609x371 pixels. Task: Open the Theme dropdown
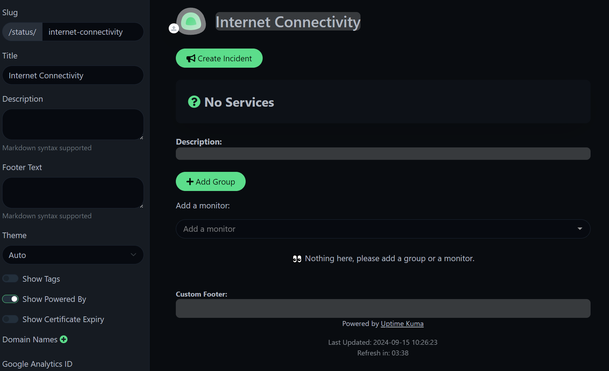click(73, 255)
